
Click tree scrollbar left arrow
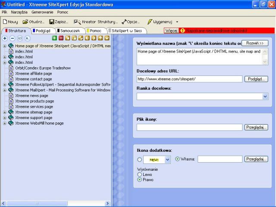(x=3, y=203)
